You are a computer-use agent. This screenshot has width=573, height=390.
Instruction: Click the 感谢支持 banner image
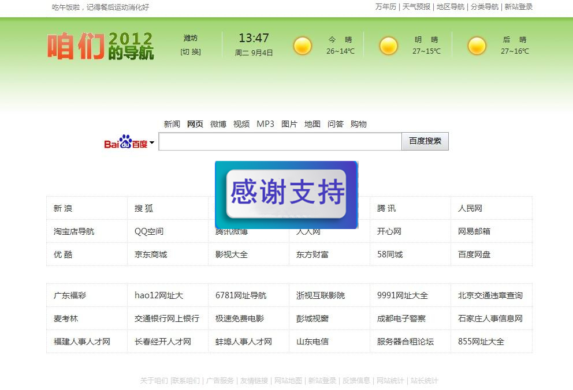(x=286, y=195)
